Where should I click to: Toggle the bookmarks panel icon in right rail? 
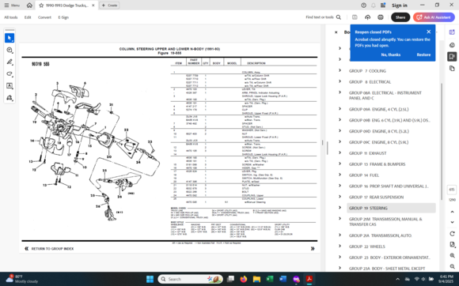coord(452,57)
